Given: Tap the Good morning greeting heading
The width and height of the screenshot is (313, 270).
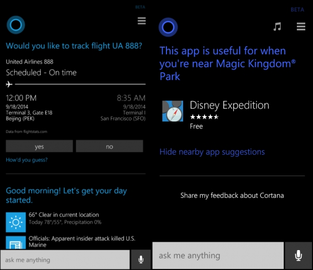Looking at the screenshot, I should pyautogui.click(x=66, y=195).
